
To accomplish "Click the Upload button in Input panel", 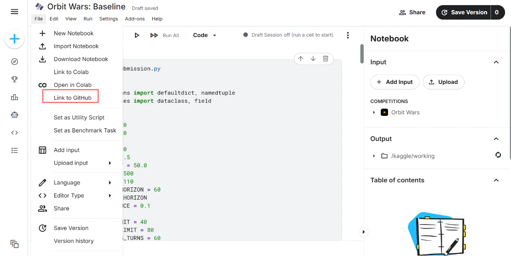I will pos(443,82).
